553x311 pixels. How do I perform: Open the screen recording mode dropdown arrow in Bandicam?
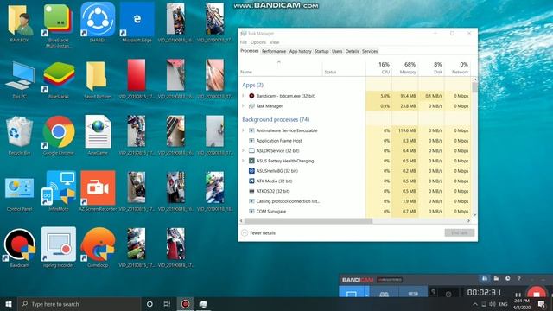pyautogui.click(x=366, y=293)
